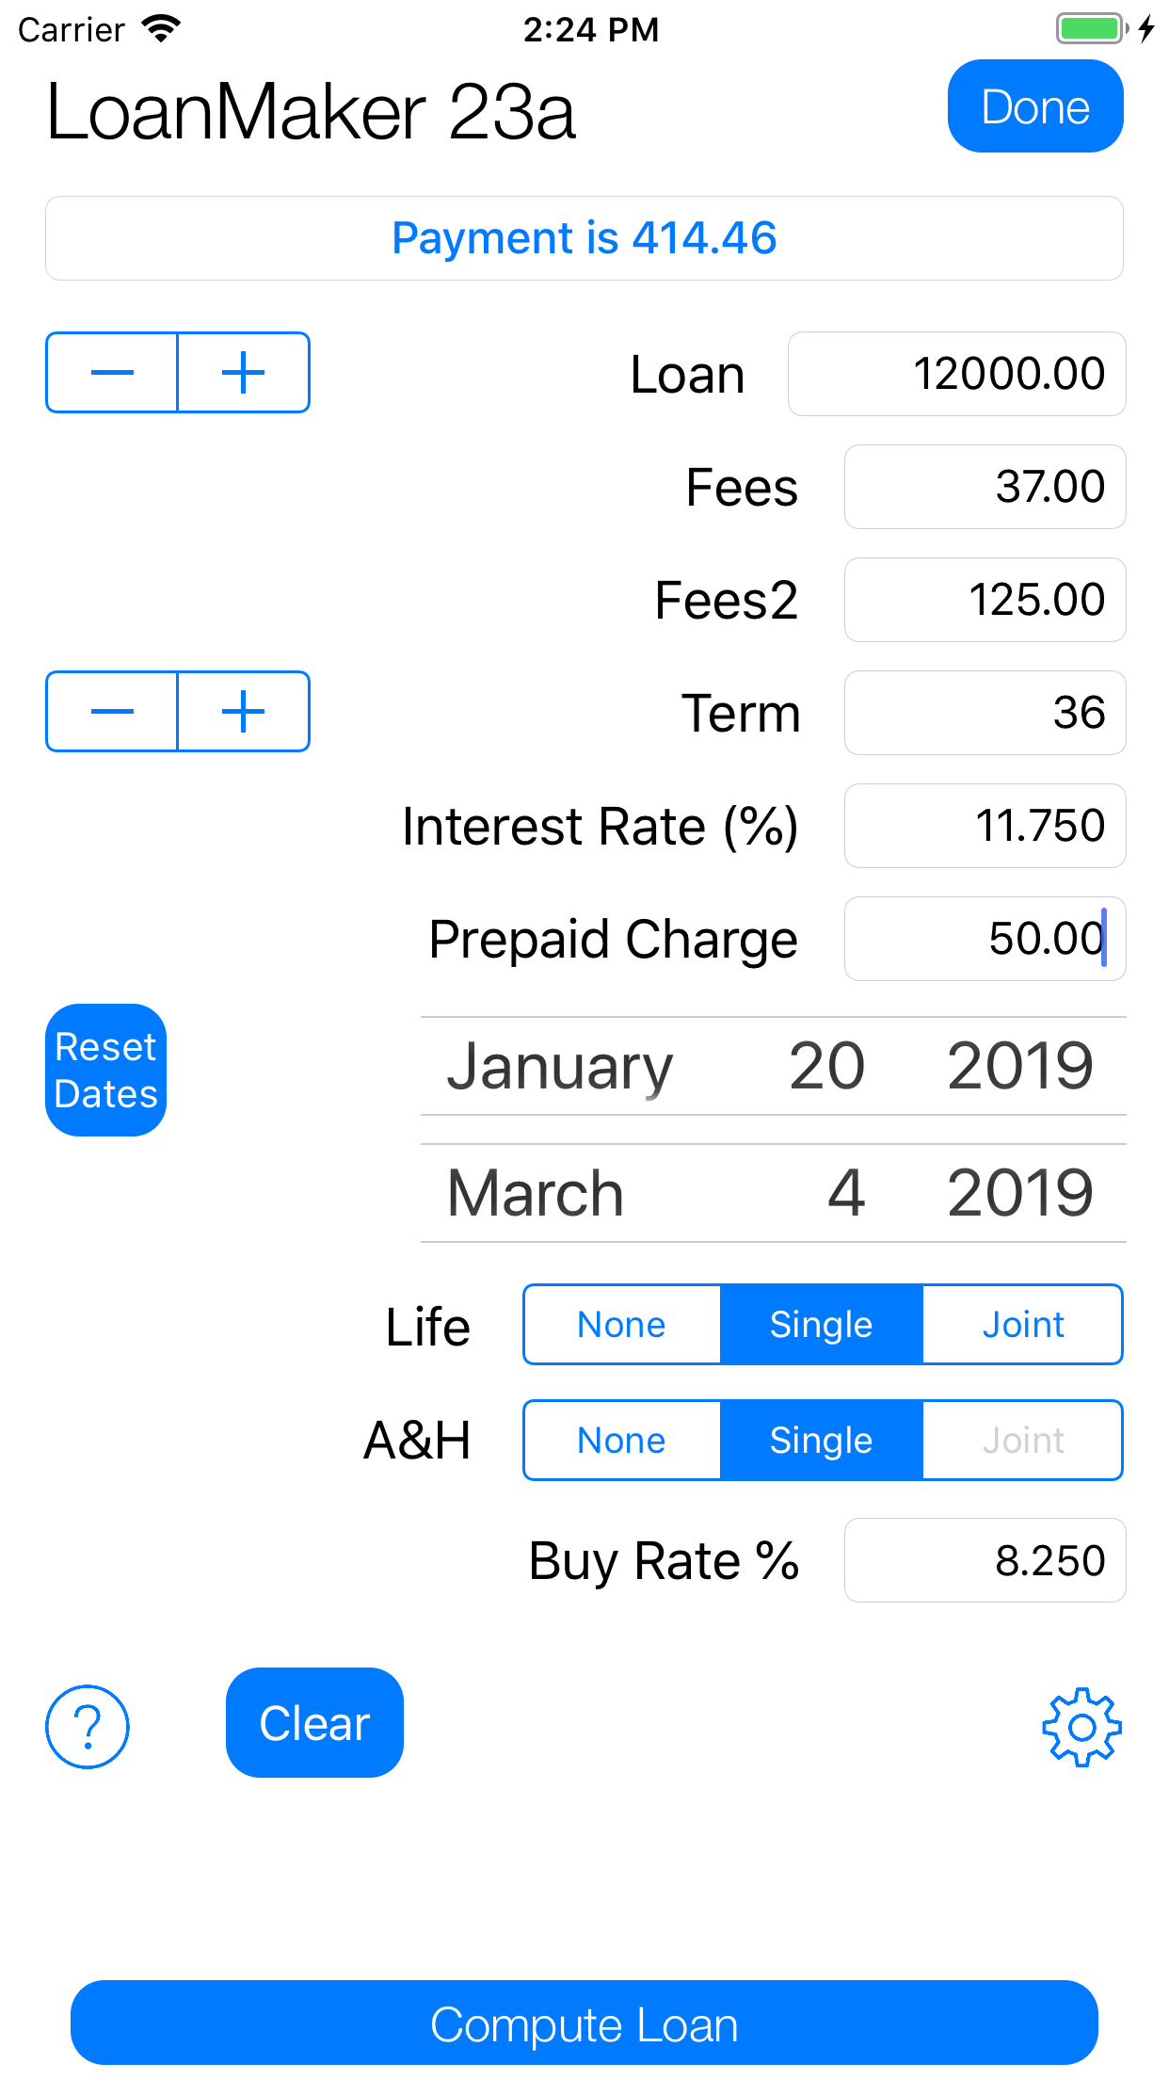Decrease loan amount with minus stepper
This screenshot has height=2079, width=1169.
pos(112,373)
